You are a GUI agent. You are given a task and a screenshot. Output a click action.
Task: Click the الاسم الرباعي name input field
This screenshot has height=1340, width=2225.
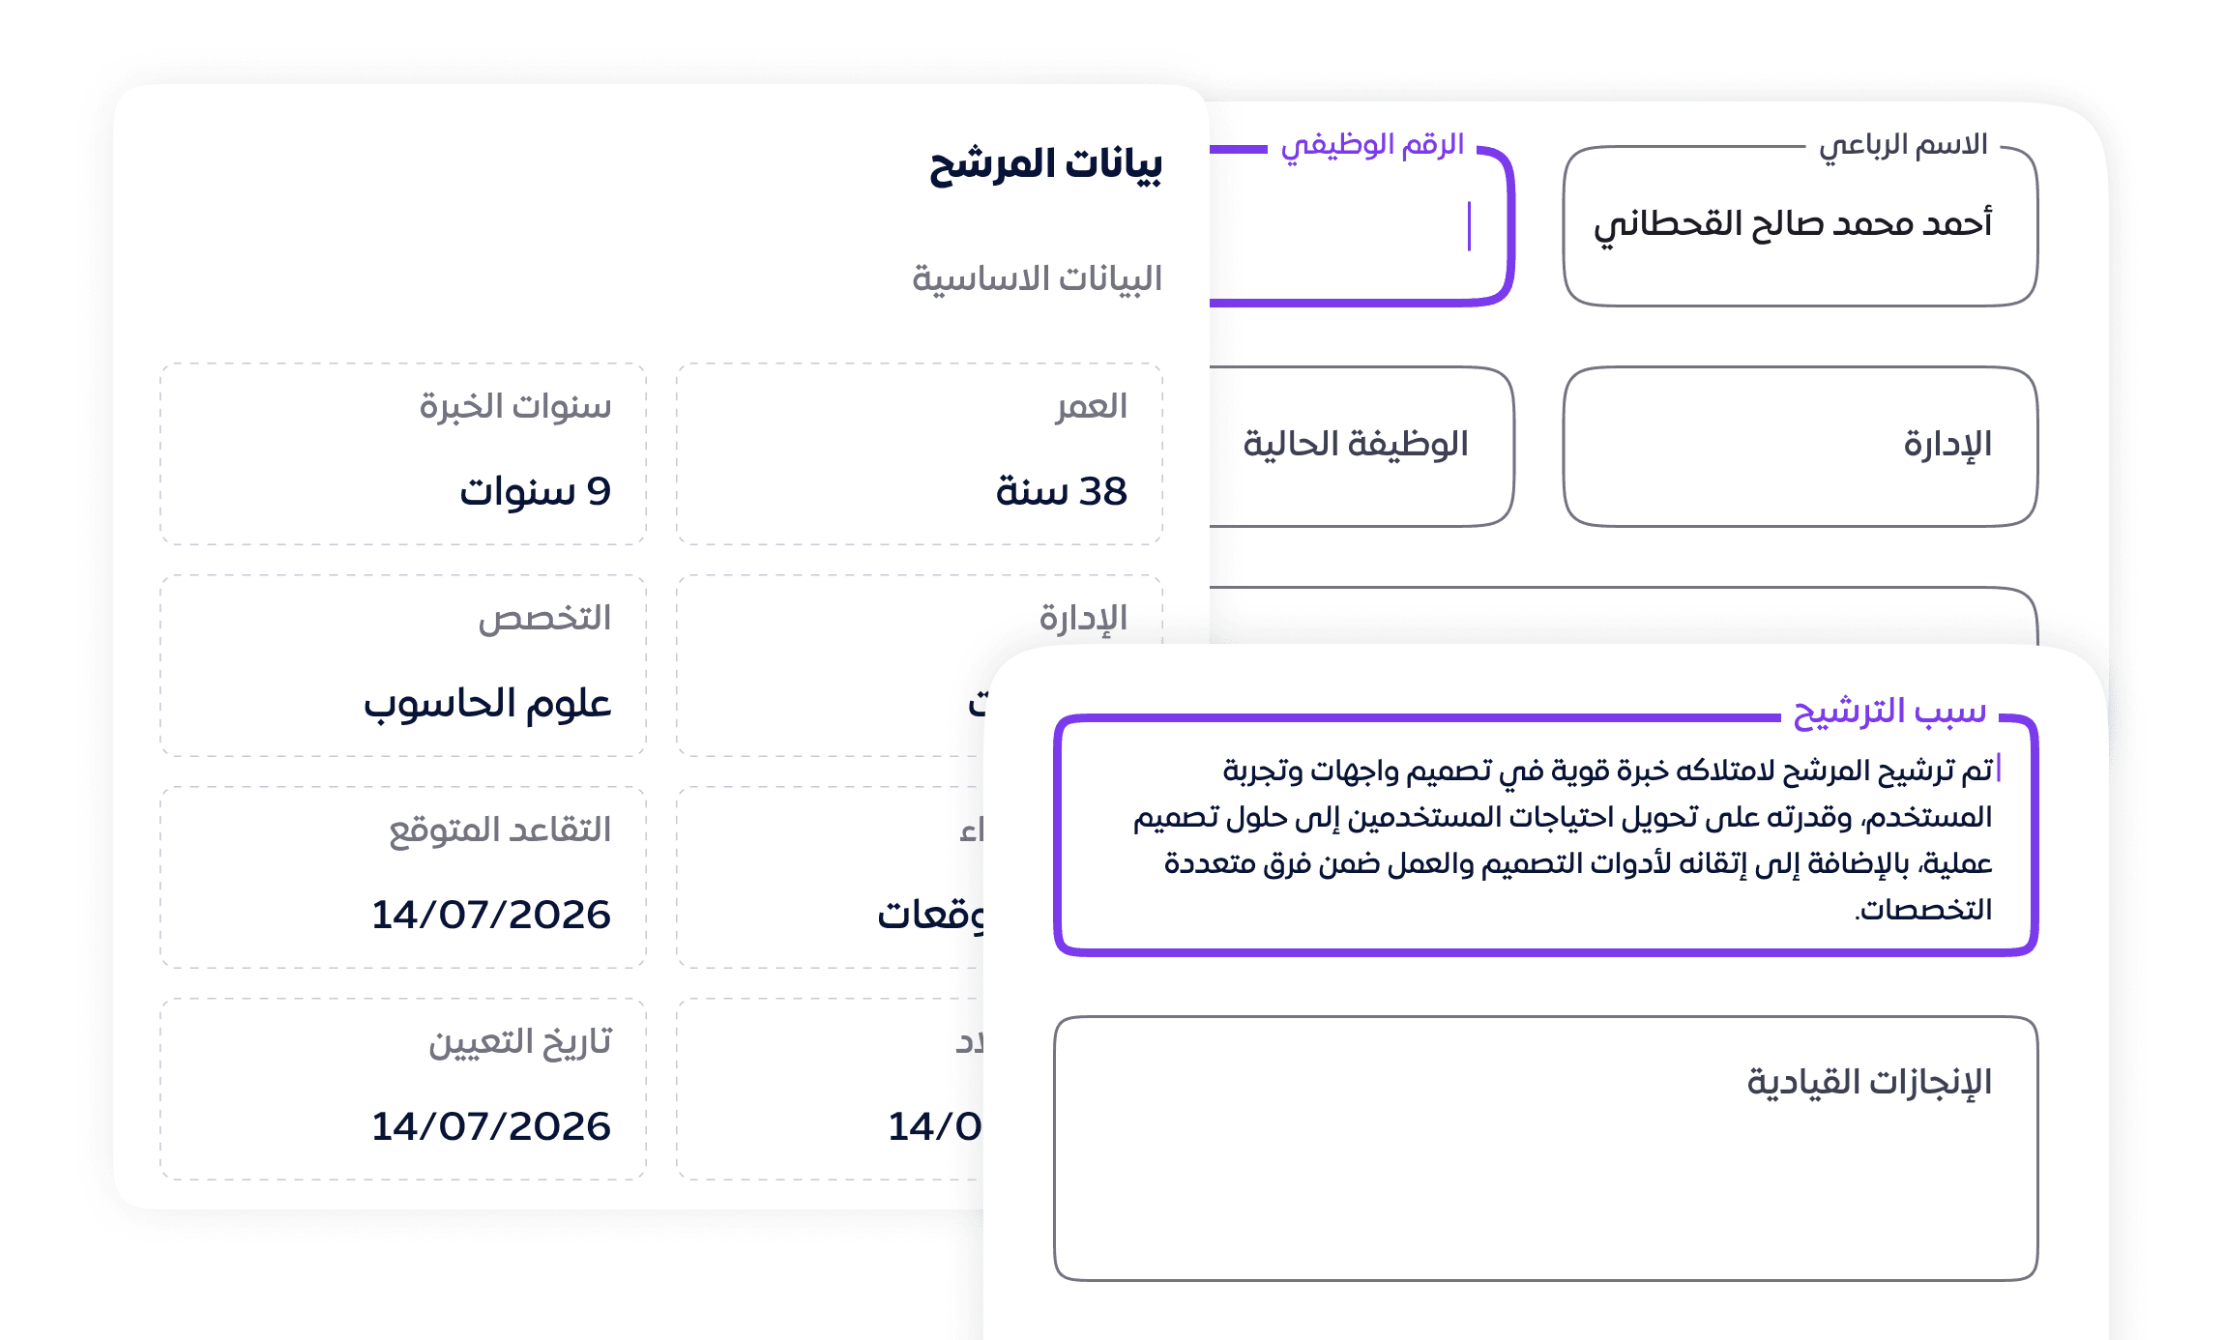(1800, 226)
